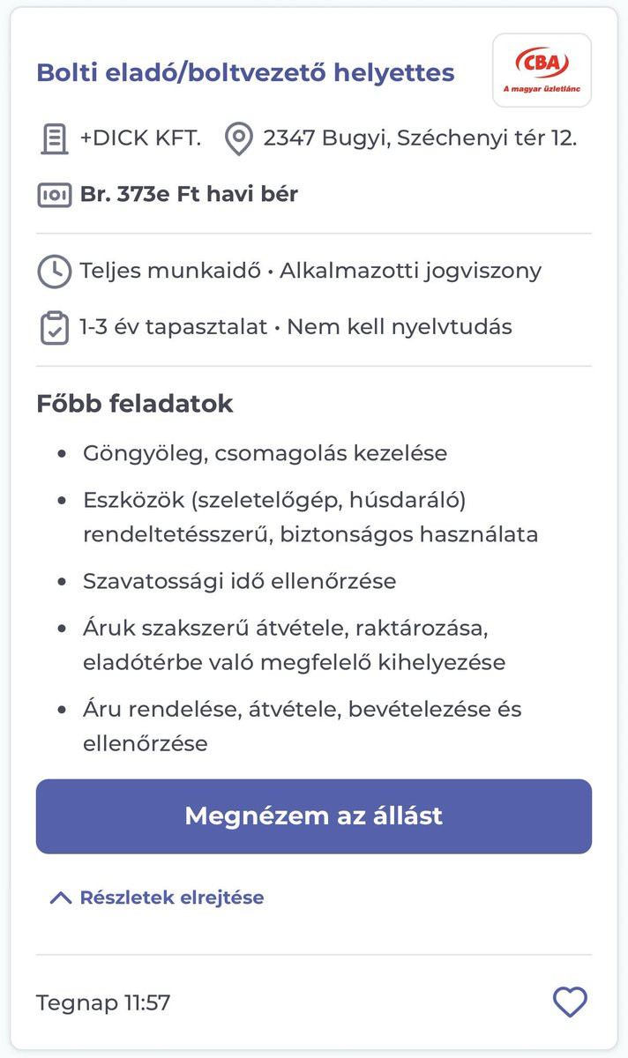Collapse details using the chevron up icon
The image size is (628, 1058).
[60, 898]
